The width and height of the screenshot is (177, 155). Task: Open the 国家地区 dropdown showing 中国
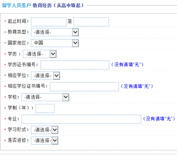tap(55, 43)
